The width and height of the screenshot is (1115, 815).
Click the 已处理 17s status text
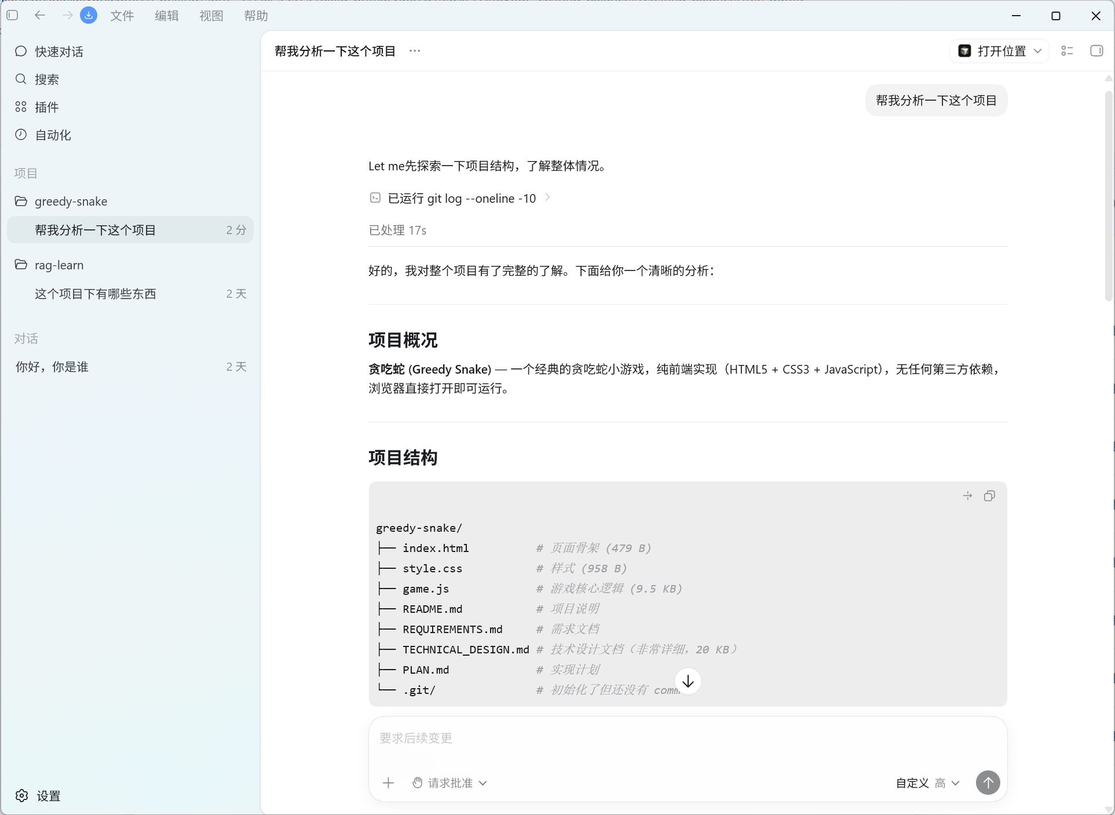397,231
